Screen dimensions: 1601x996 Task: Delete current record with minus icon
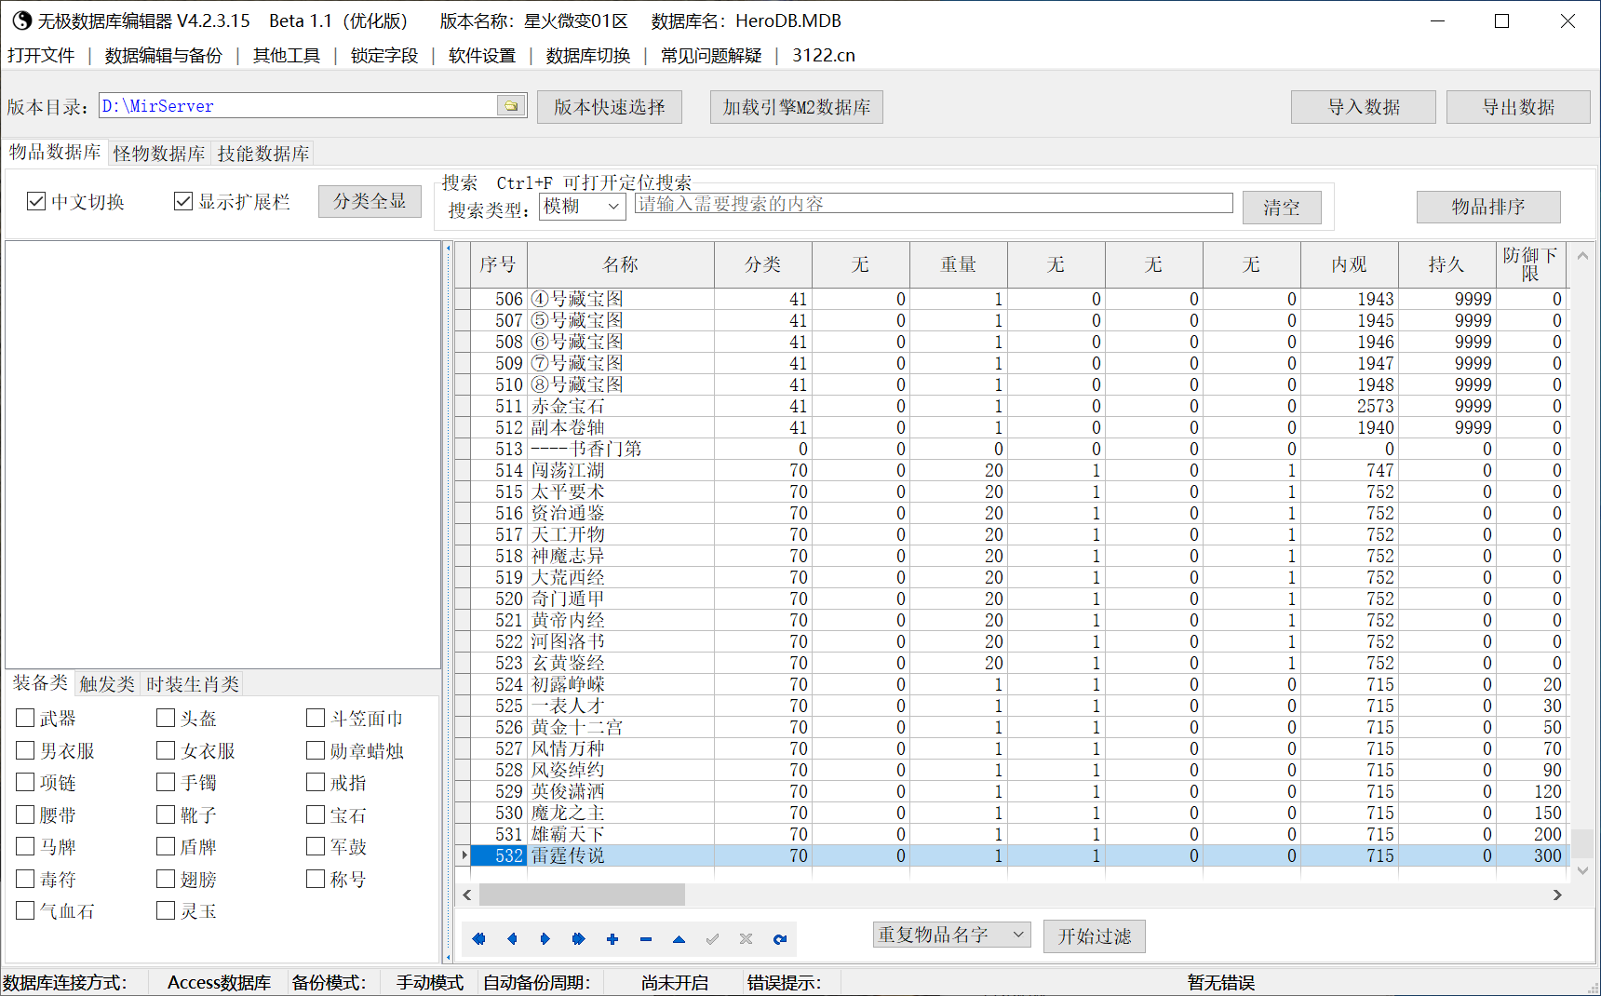tap(646, 938)
